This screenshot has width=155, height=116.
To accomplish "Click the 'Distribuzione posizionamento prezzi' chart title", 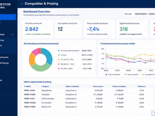I will (x=41, y=44).
